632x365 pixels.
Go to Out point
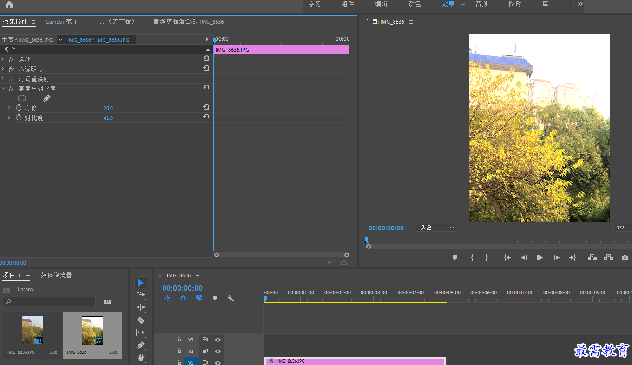(572, 257)
